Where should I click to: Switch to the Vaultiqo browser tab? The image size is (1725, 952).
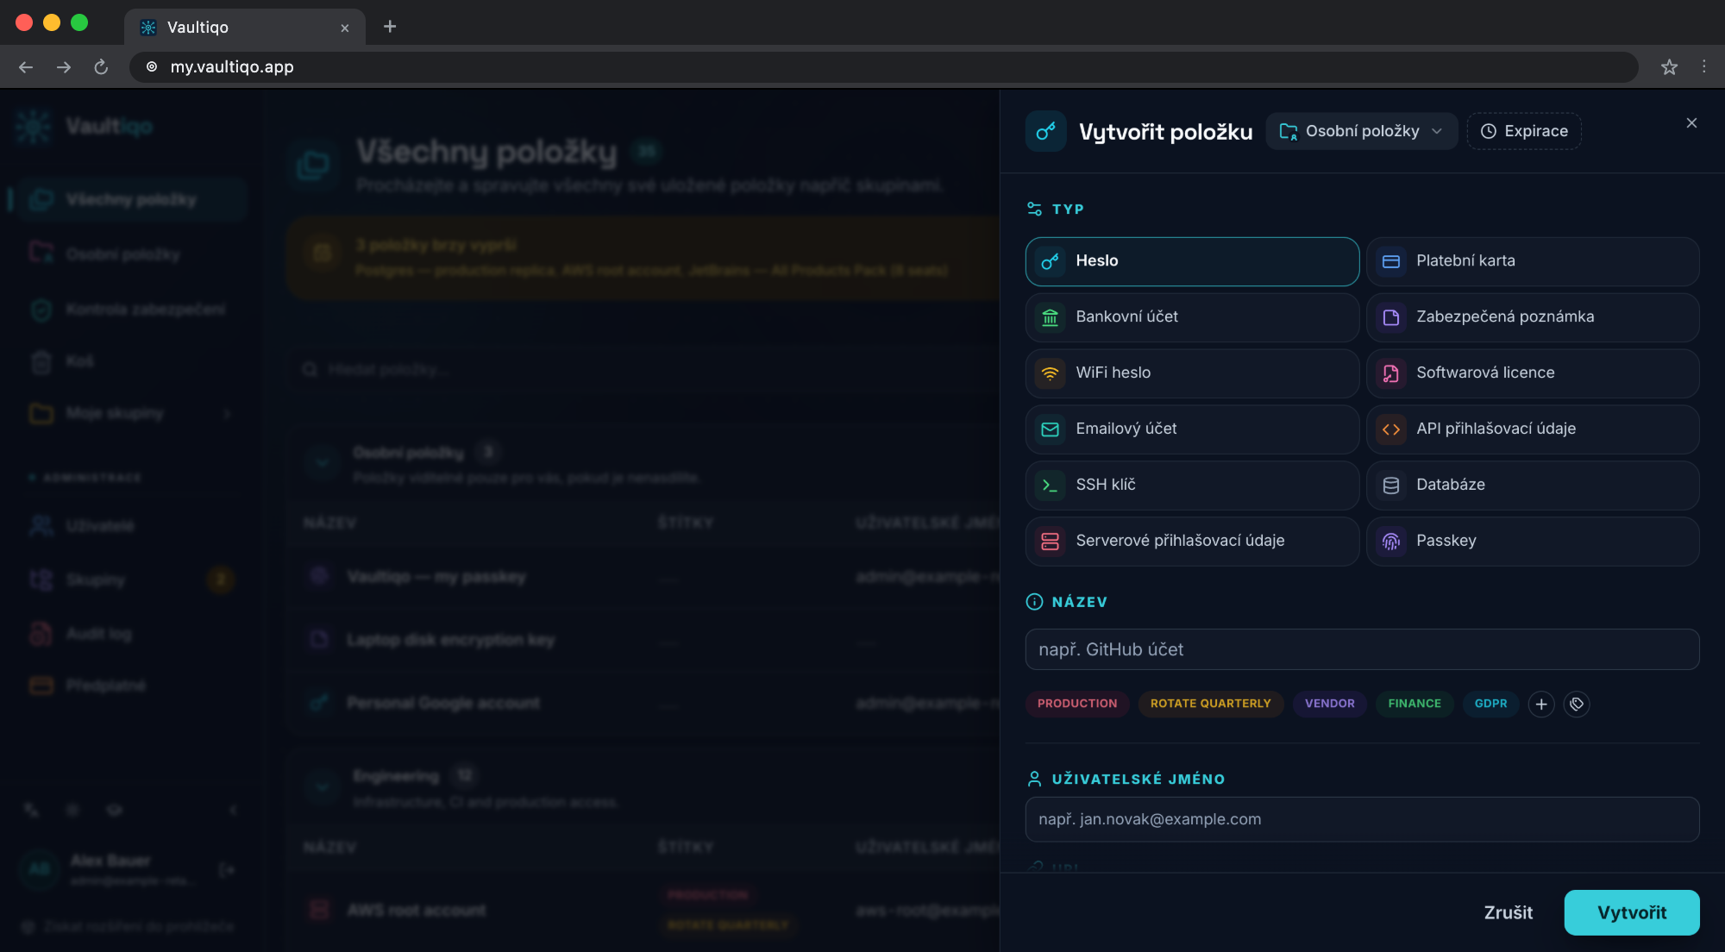pos(245,27)
